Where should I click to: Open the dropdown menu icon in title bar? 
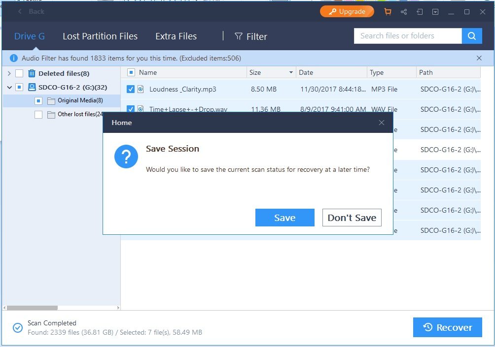coord(435,12)
